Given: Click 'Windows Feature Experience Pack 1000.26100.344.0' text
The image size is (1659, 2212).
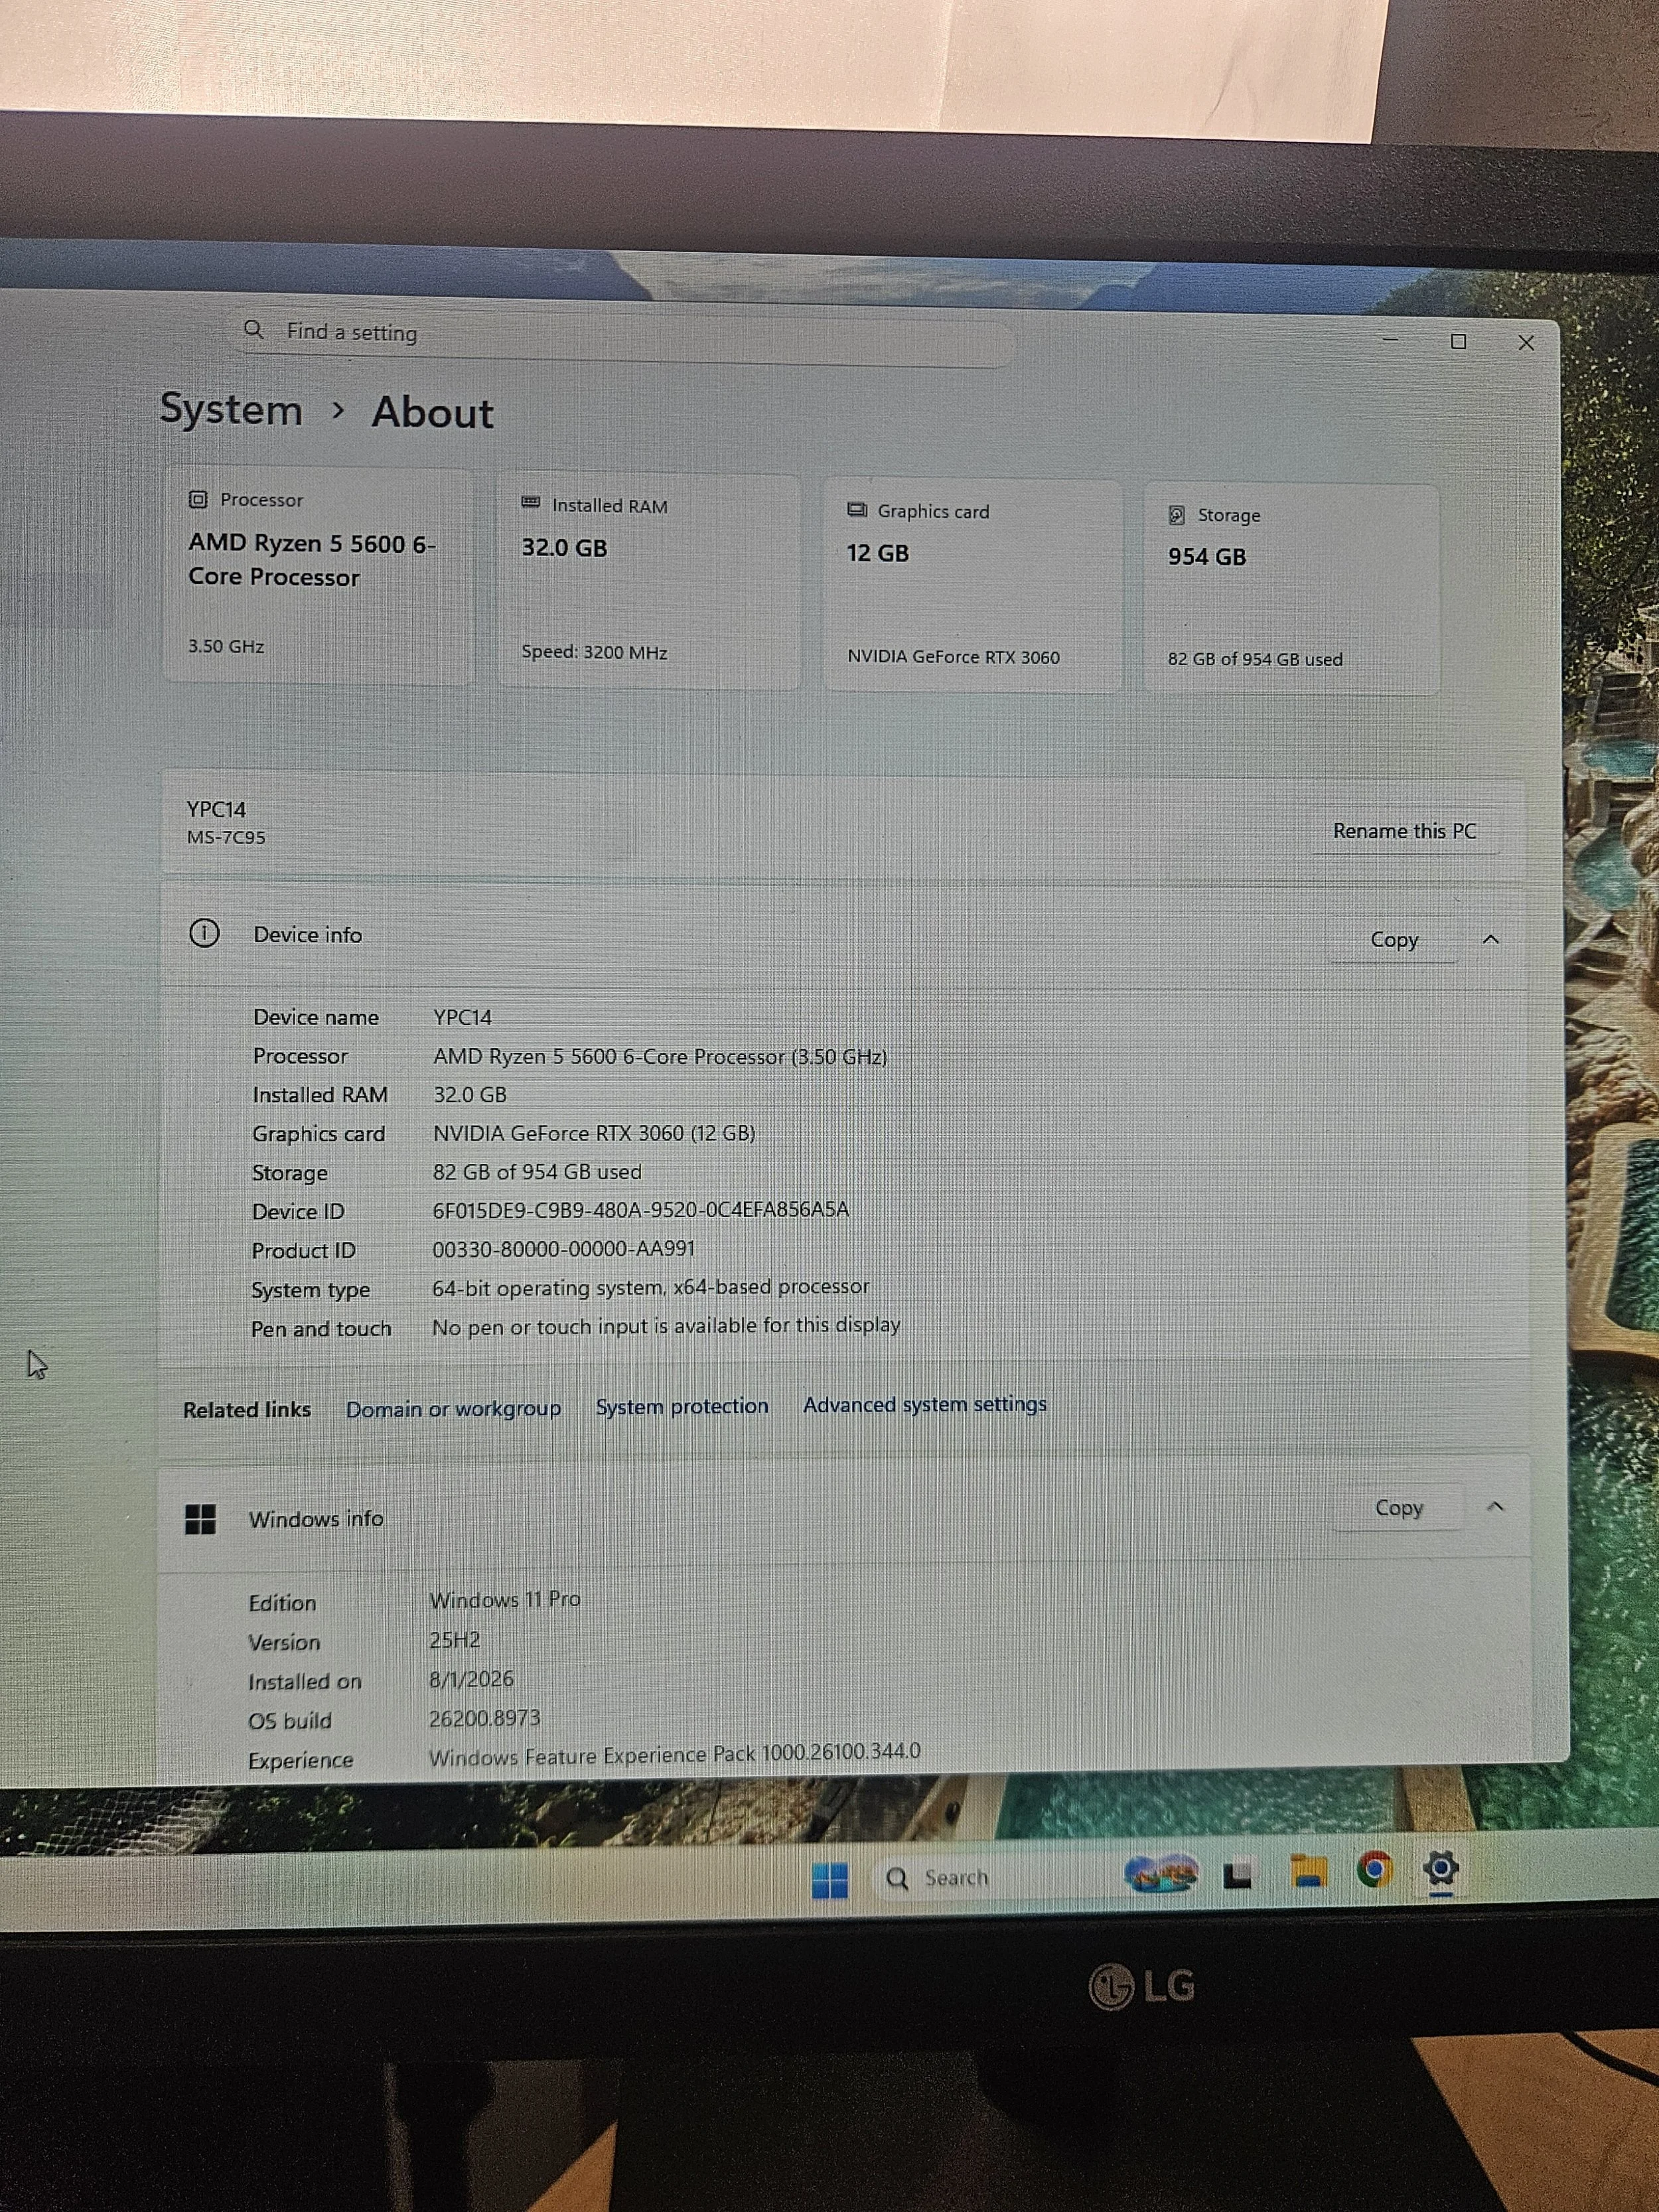Looking at the screenshot, I should [x=675, y=1754].
